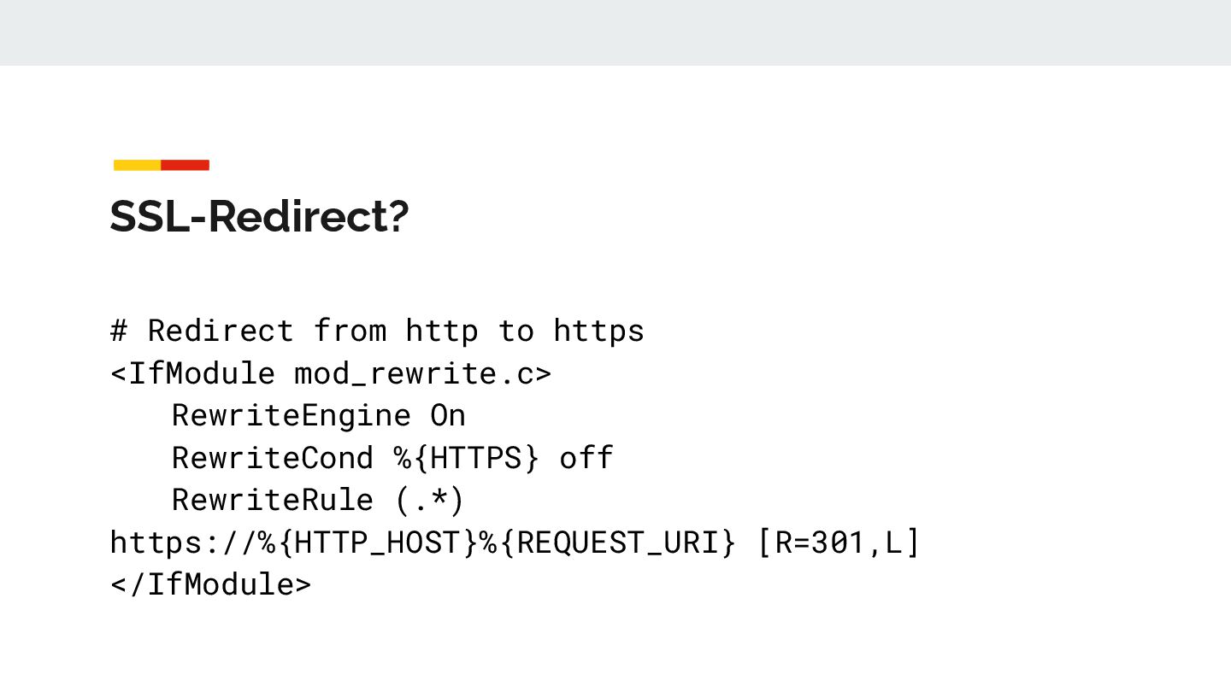Click the word 'https' in the comment
The width and height of the screenshot is (1231, 692).
point(598,330)
